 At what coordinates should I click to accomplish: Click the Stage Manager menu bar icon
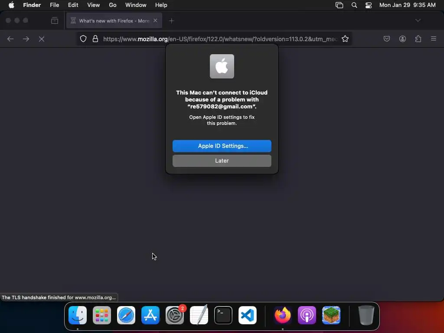coord(339,5)
